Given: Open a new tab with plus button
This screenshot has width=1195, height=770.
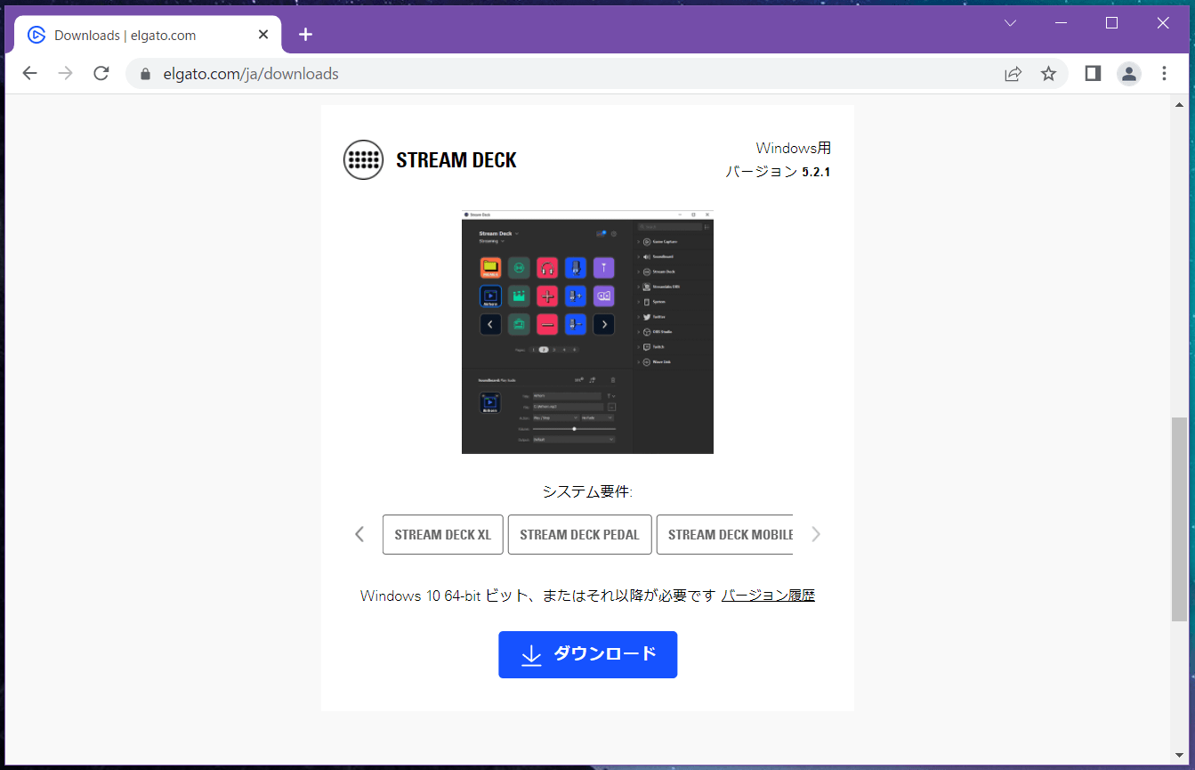Looking at the screenshot, I should pos(305,35).
